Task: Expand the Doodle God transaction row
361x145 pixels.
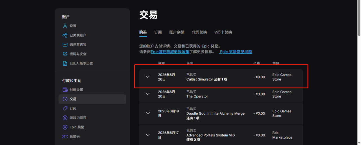Action: [148, 113]
